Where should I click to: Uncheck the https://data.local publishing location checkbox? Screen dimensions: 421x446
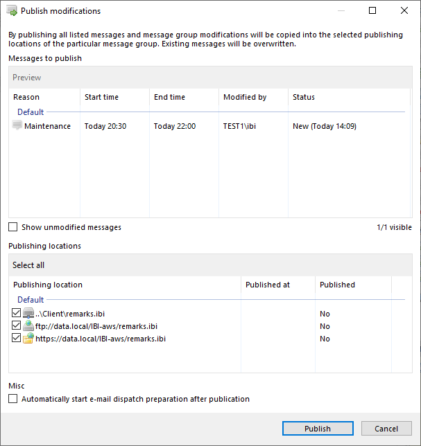17,339
